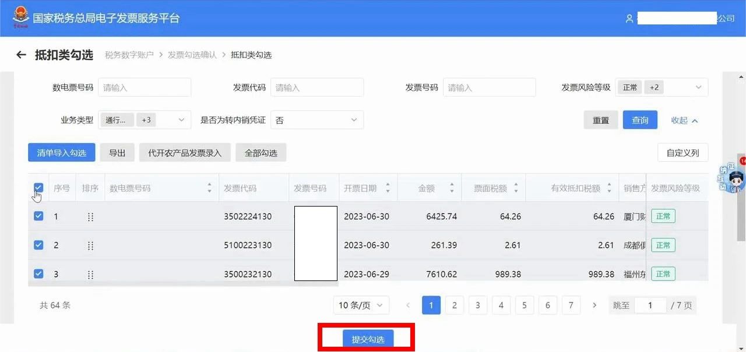The image size is (746, 352).
Task: Expand the 是否为转内销凭证 dropdown
Action: (x=317, y=120)
